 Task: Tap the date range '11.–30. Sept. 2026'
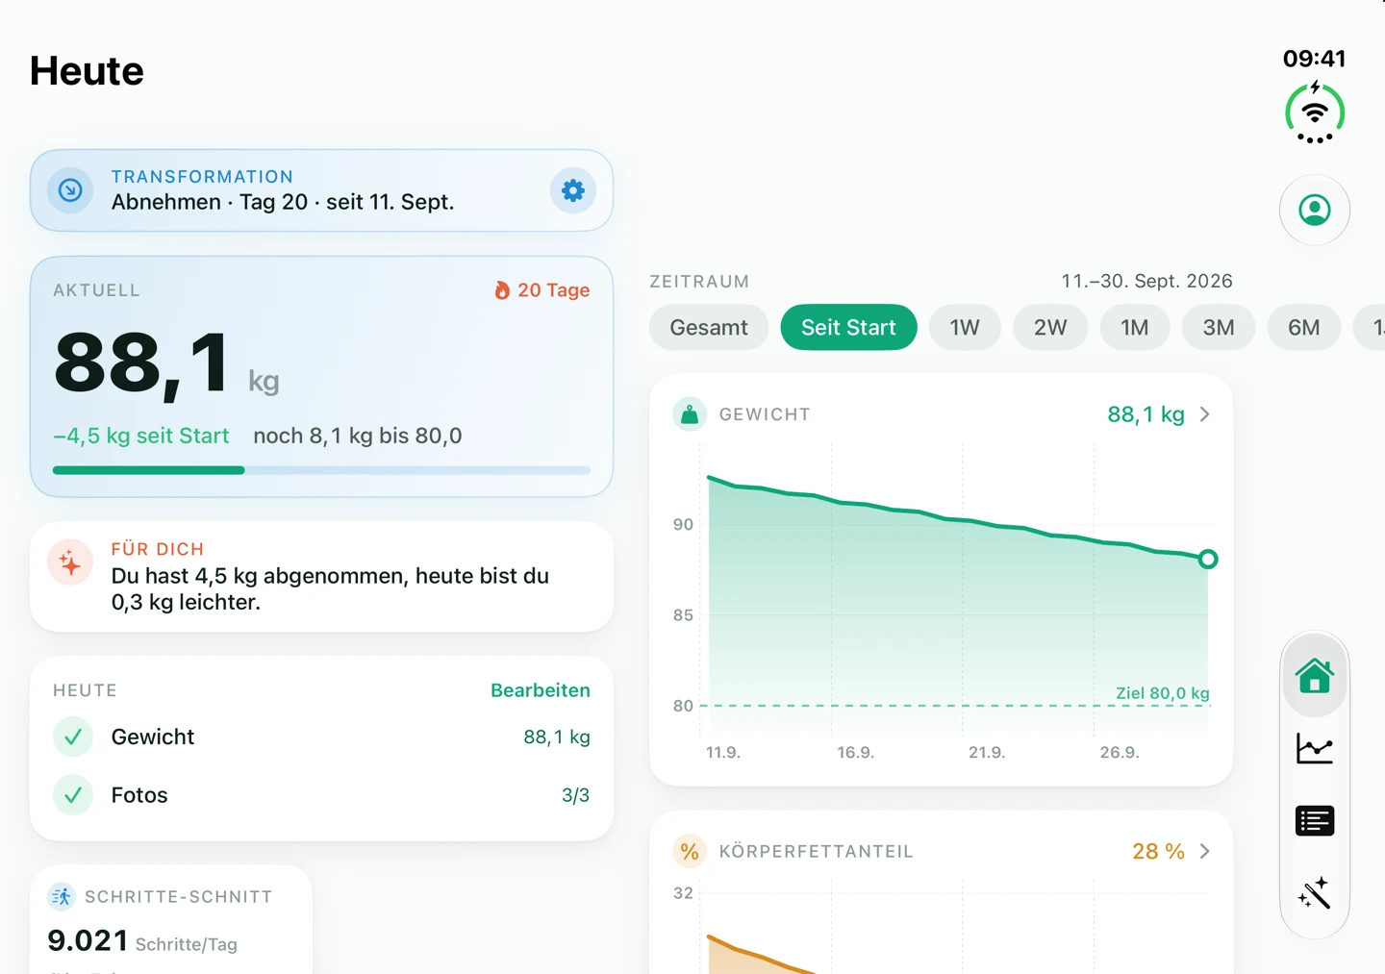(x=1146, y=281)
